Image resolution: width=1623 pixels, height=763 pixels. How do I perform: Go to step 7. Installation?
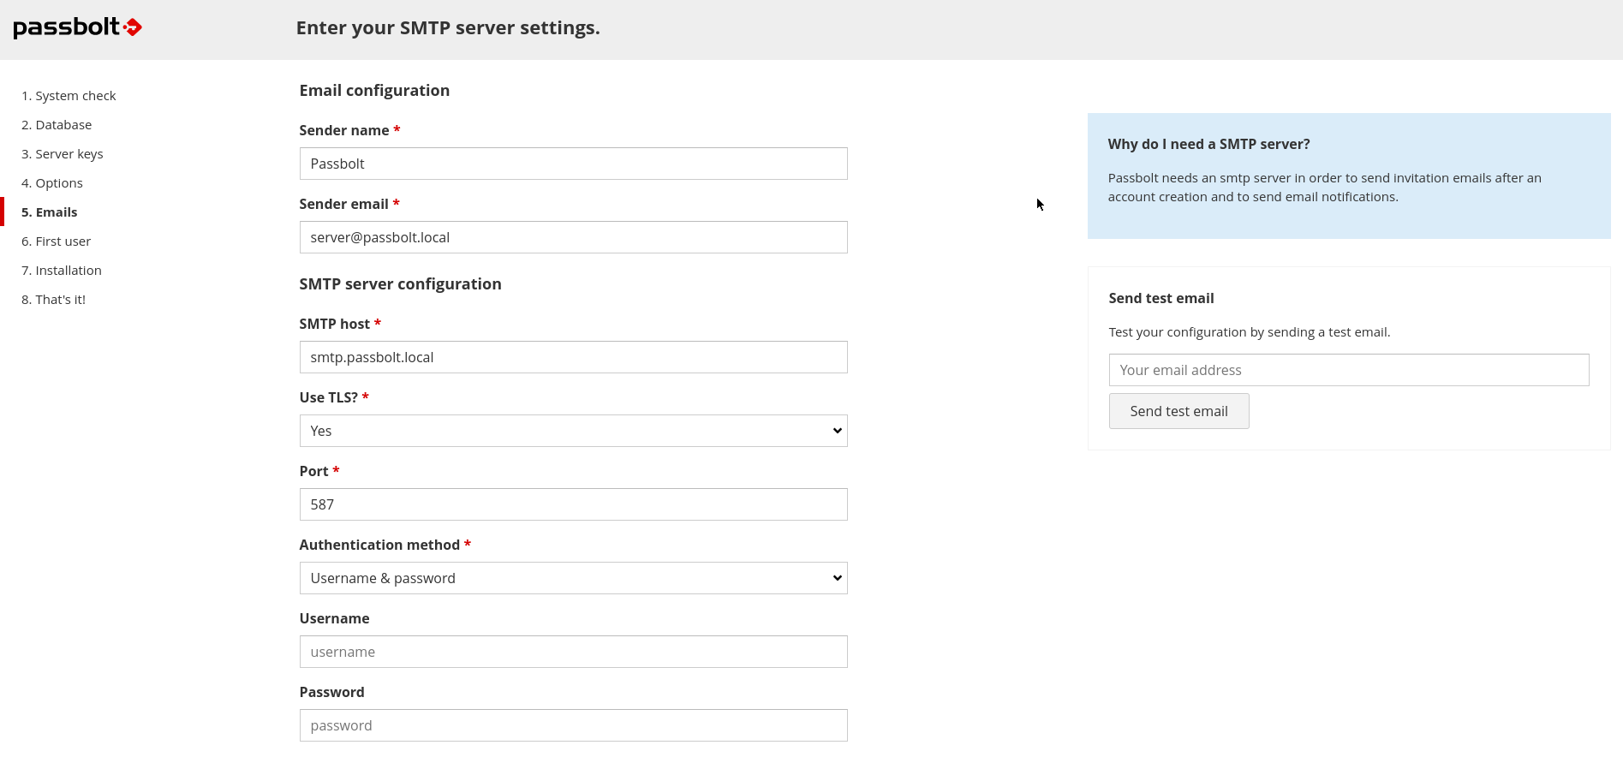[62, 271]
